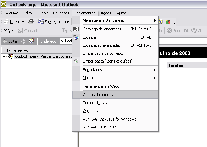Click the colorful AVG toolbar icon
207x147 pixels.
click(168, 22)
